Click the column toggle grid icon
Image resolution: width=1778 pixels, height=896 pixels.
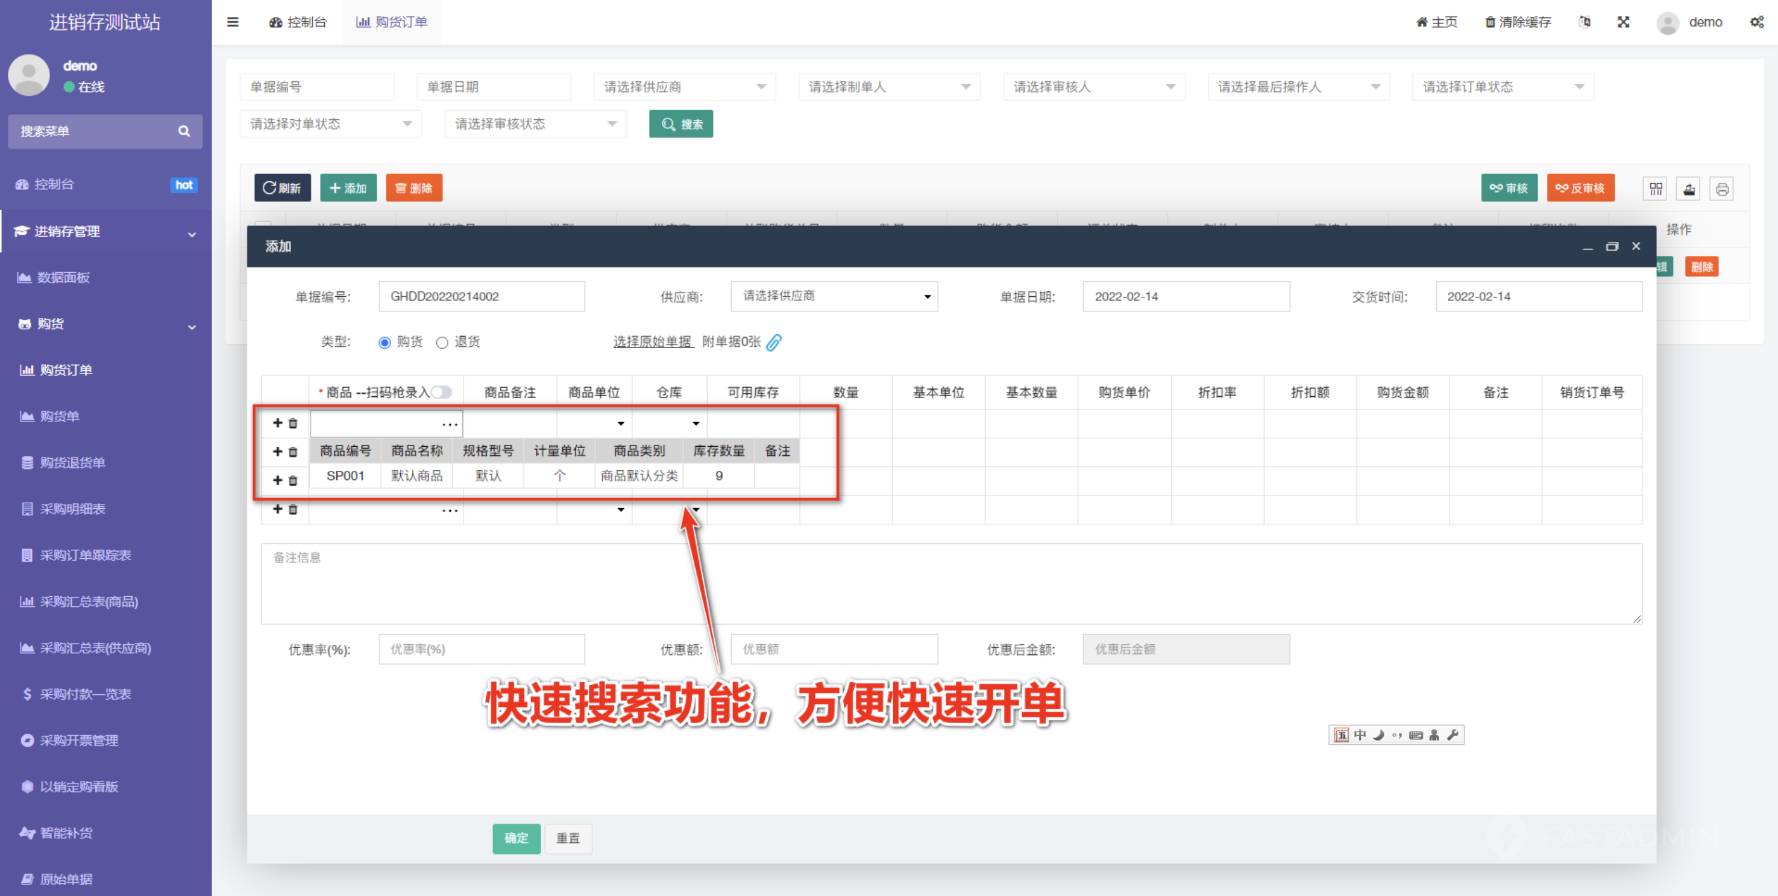point(1655,188)
